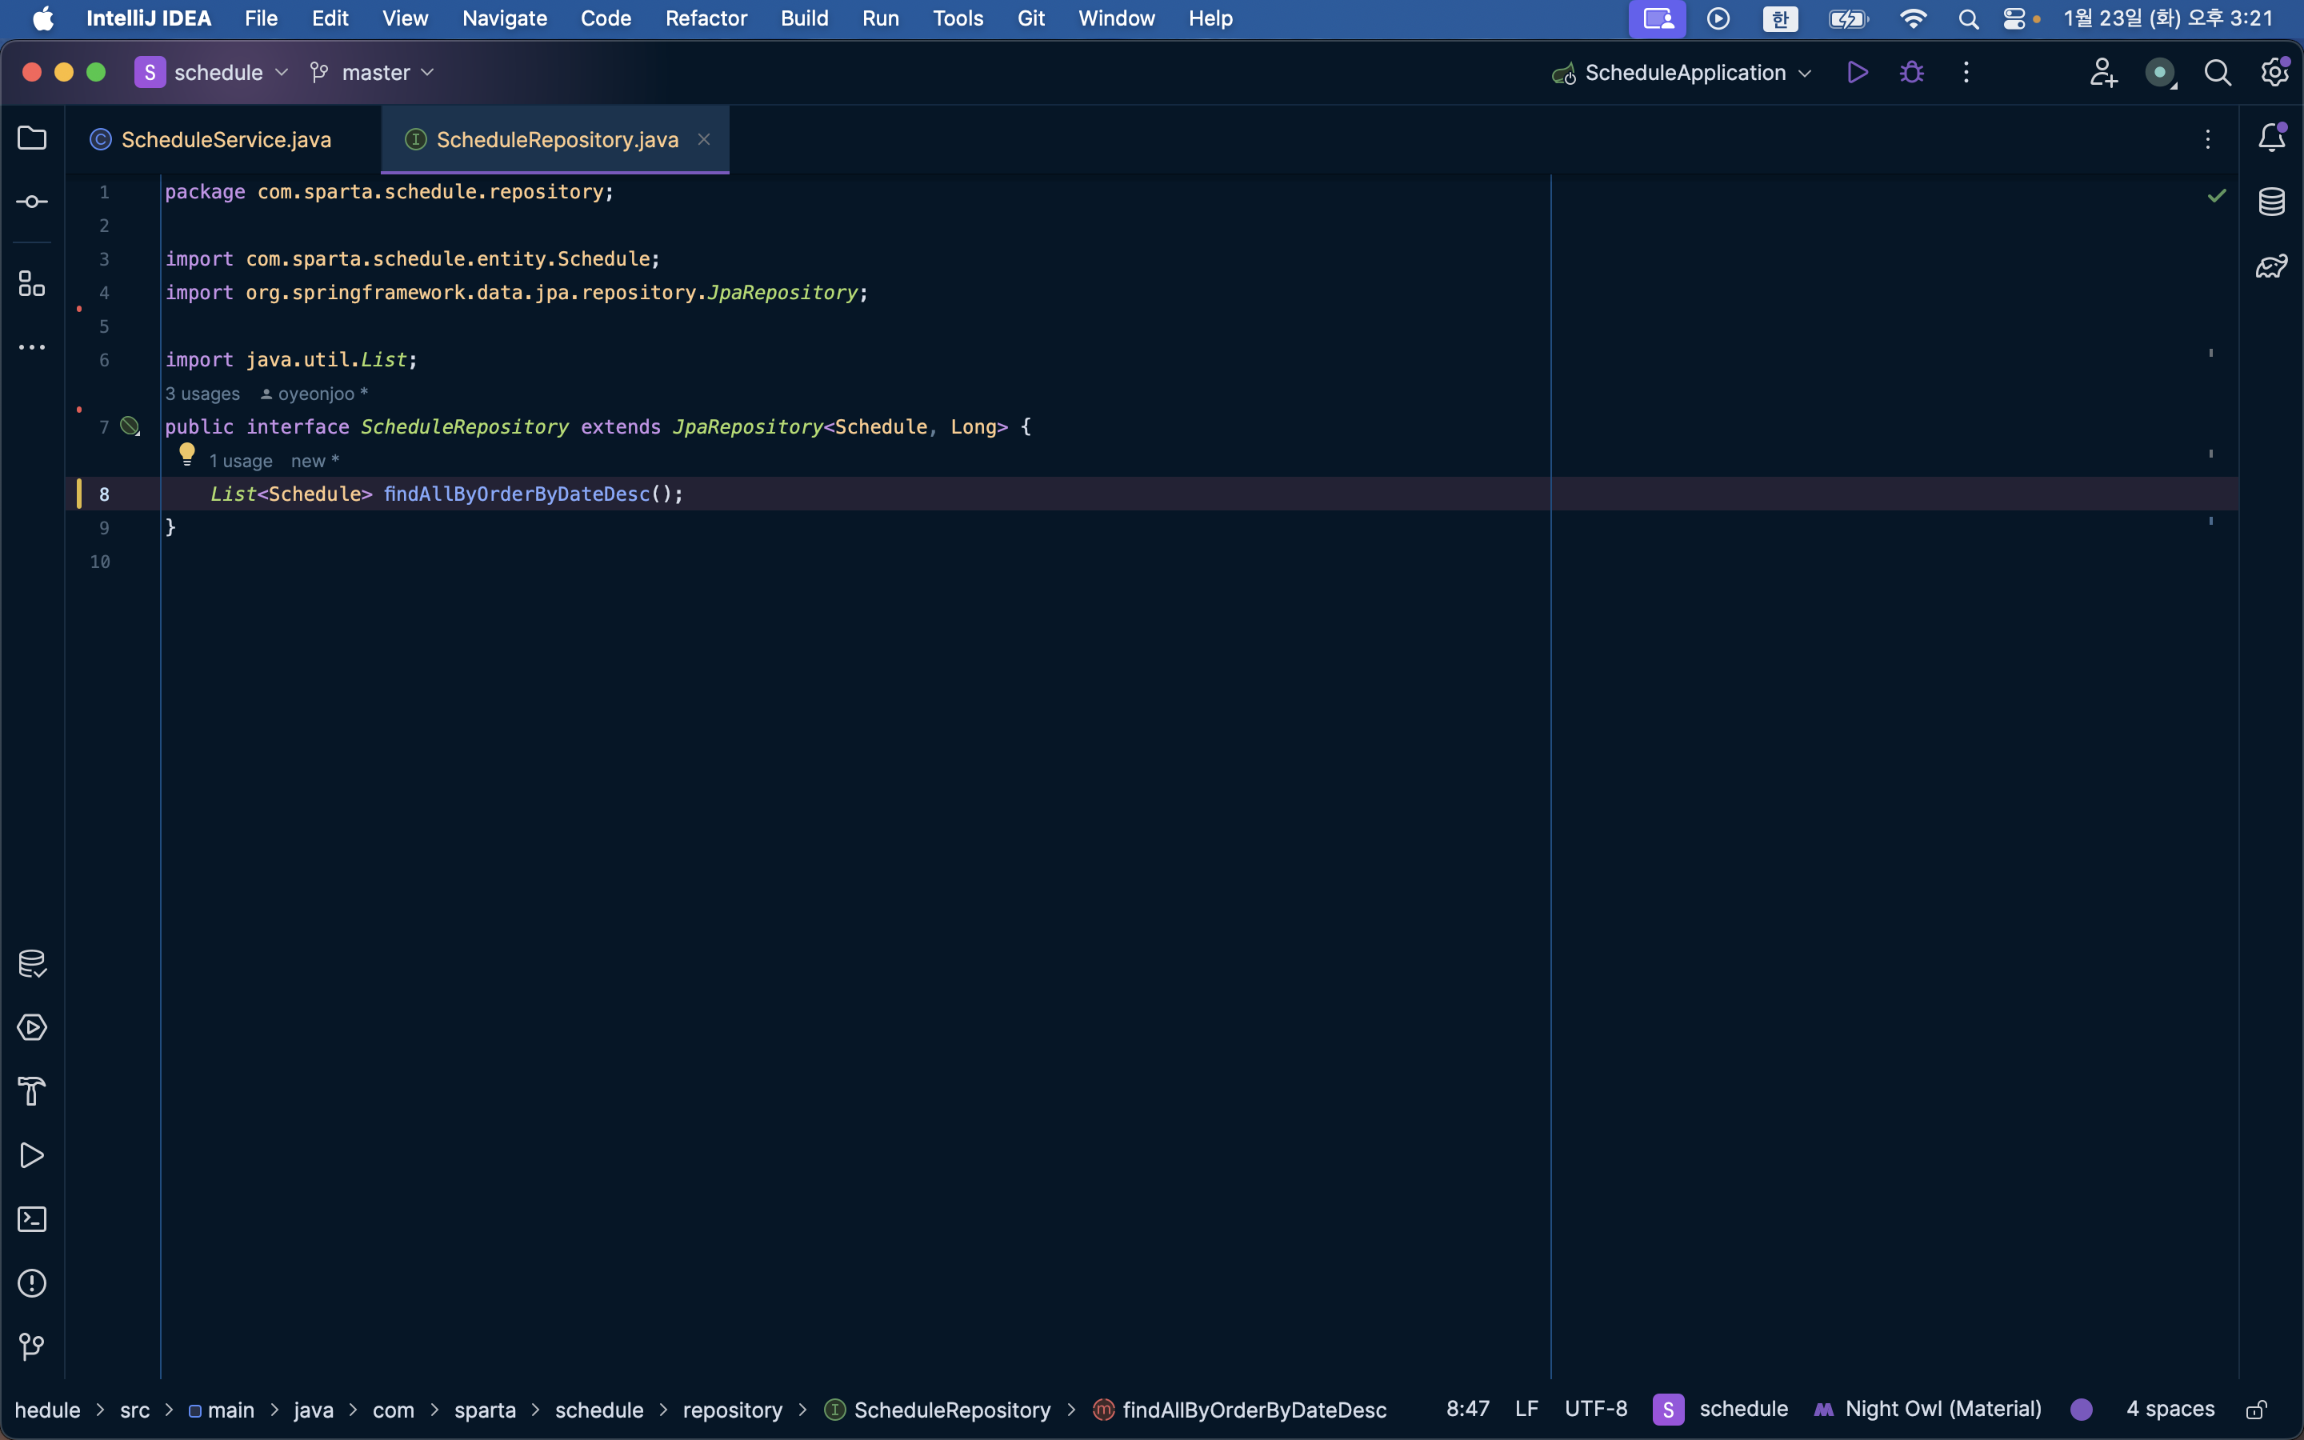Open the Refactor menu
This screenshot has height=1440, width=2304.
[x=706, y=18]
